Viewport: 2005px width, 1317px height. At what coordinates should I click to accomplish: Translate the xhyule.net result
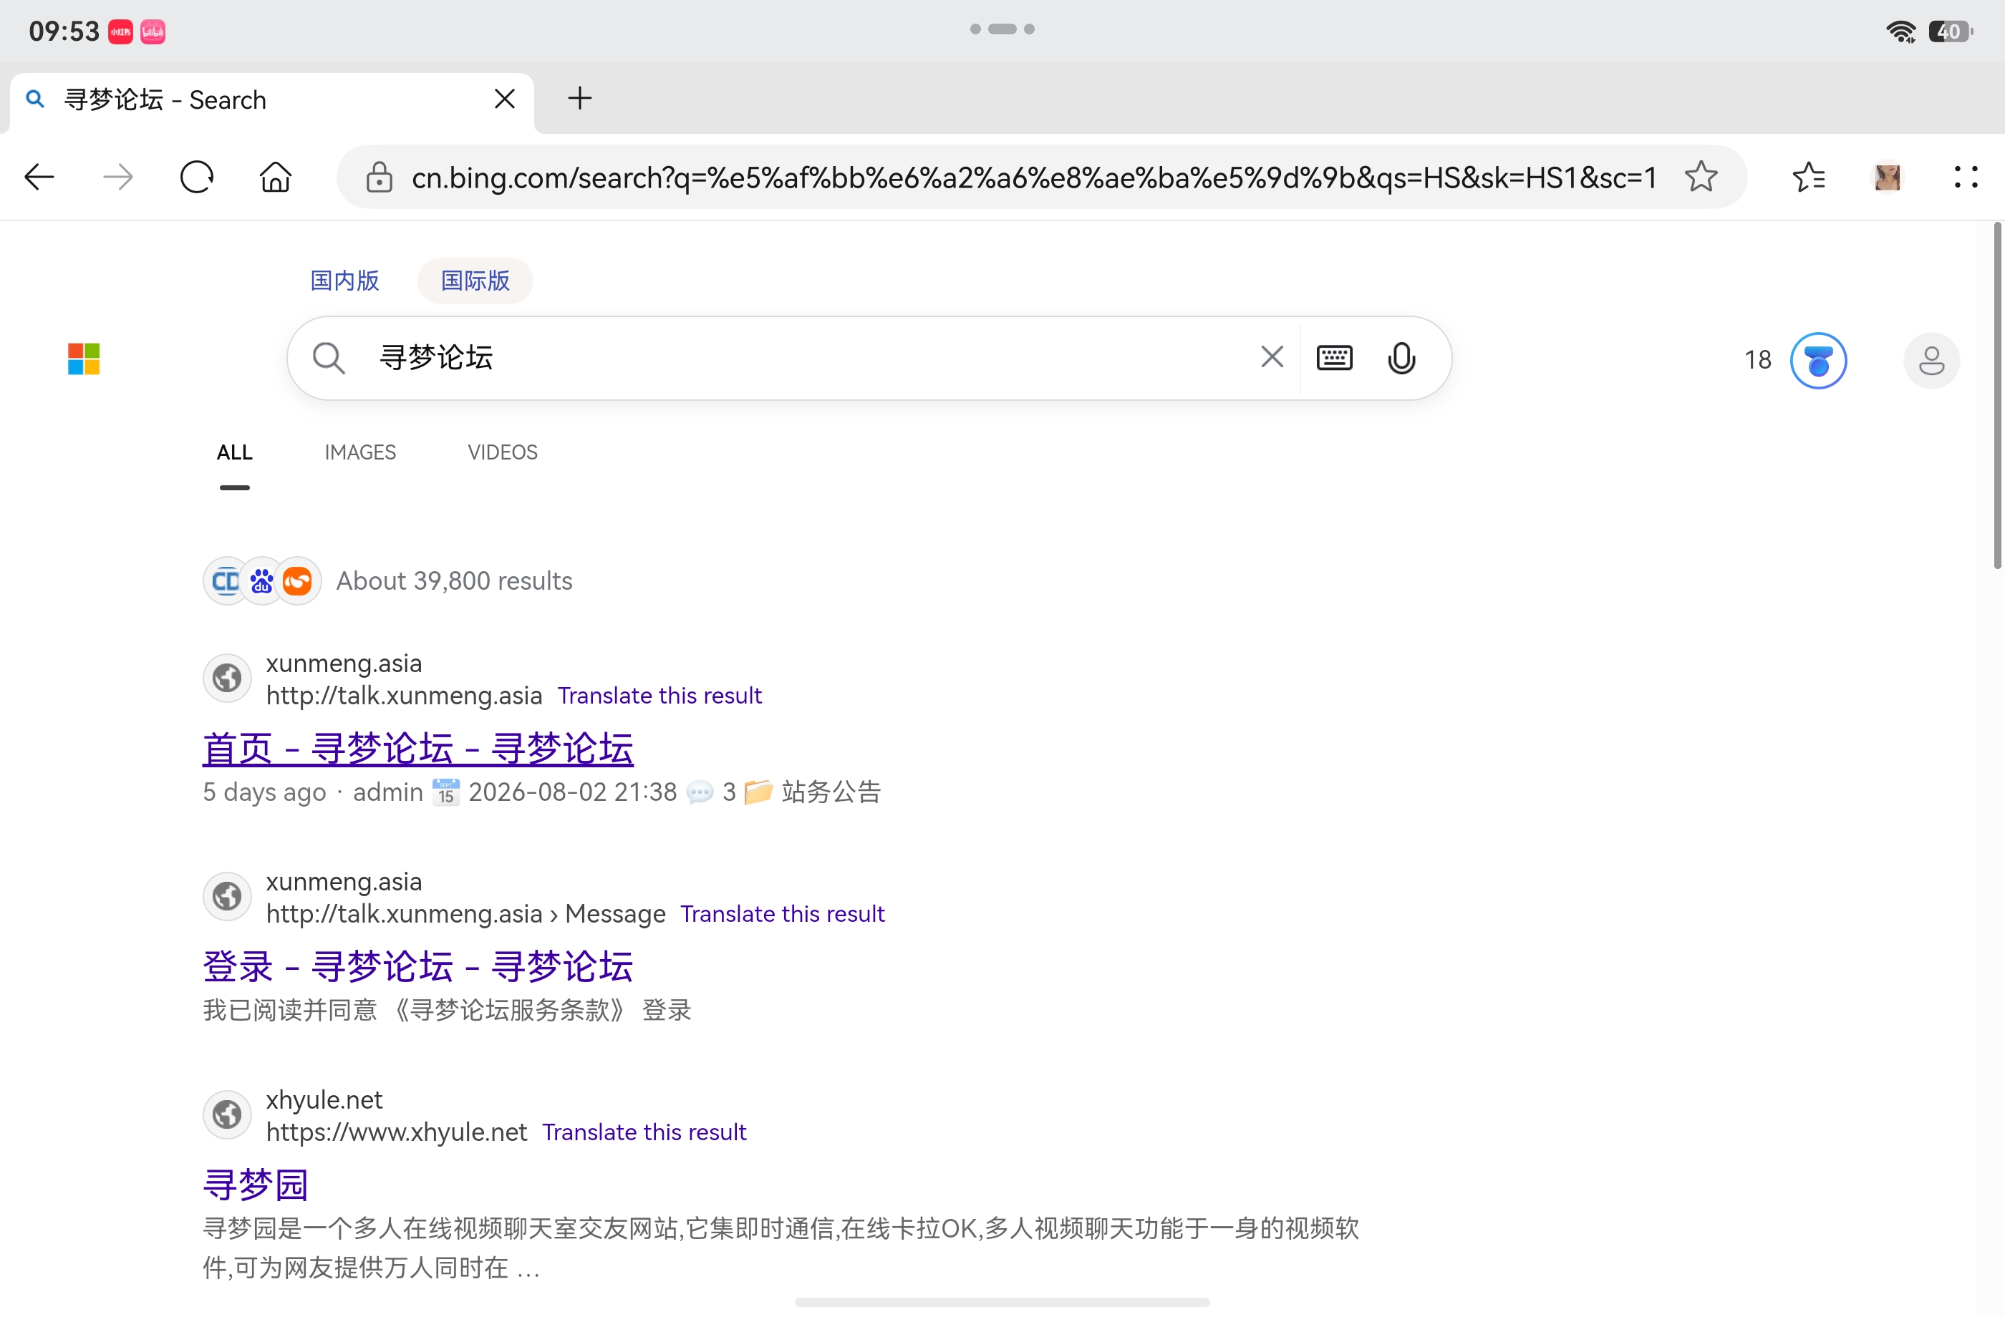(x=644, y=1132)
